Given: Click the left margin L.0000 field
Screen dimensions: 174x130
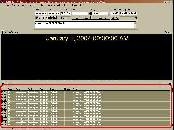Looking at the screenshot, I should tap(115, 13).
